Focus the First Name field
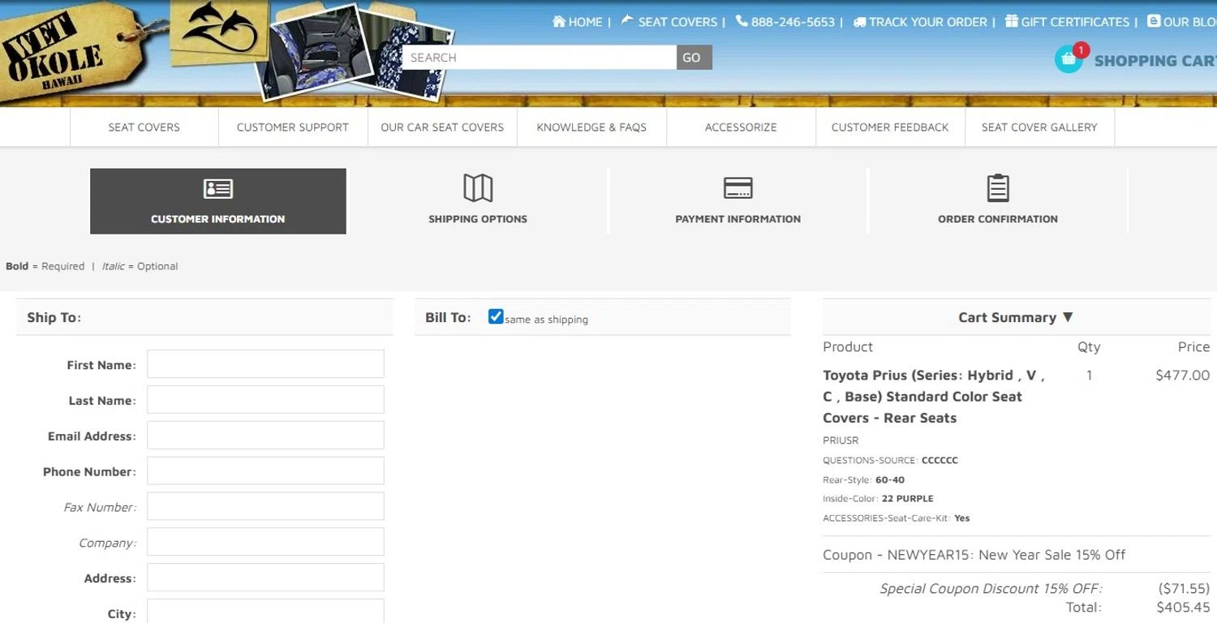 tap(265, 364)
